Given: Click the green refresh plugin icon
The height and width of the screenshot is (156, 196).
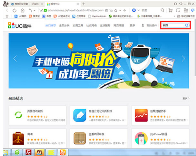Looking at the screenshot, I should pos(18,115).
